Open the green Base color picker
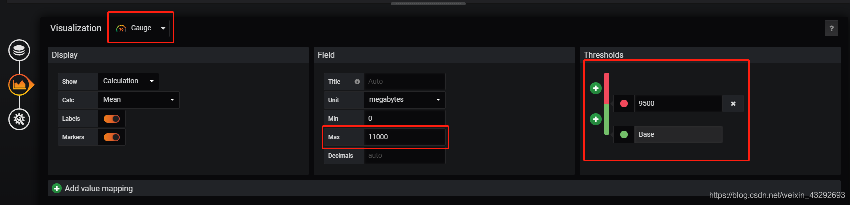The image size is (850, 205). [624, 135]
